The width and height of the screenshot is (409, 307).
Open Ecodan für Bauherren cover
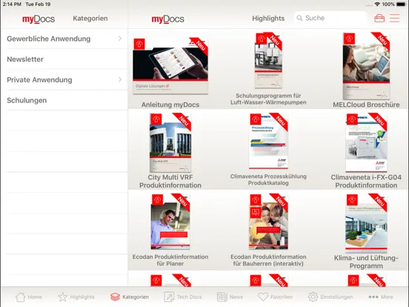(268, 222)
